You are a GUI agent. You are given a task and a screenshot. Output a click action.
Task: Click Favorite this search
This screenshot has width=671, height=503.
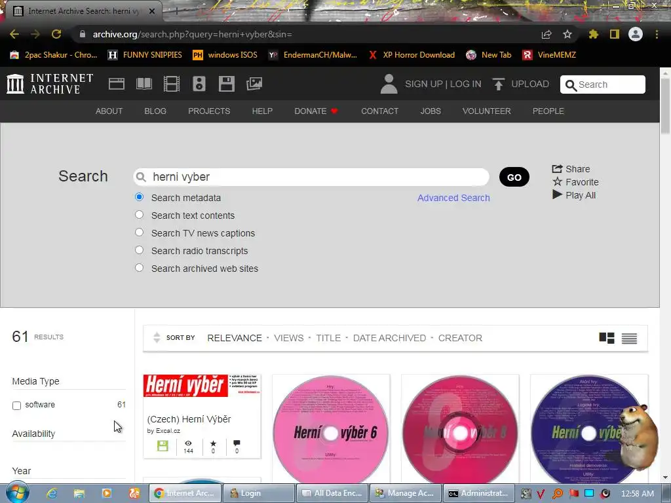575,182
